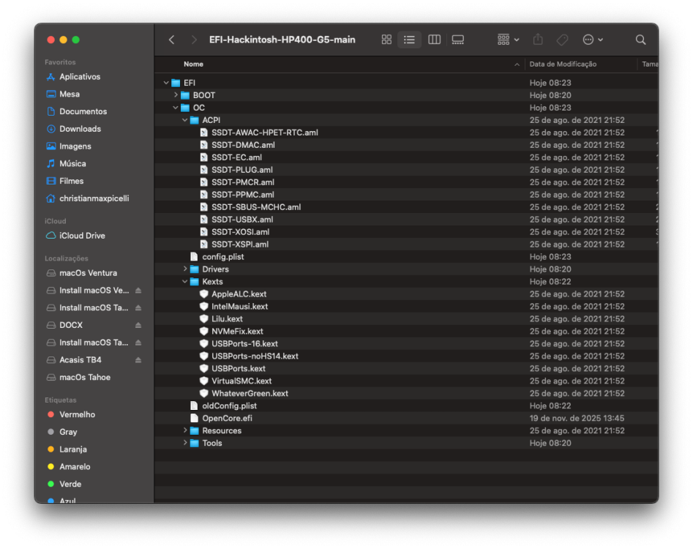Select the SSDT-EC.aml file icon
Image resolution: width=693 pixels, height=549 pixels.
[x=203, y=157]
